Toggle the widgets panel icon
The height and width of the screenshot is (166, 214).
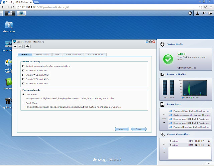click(210, 13)
